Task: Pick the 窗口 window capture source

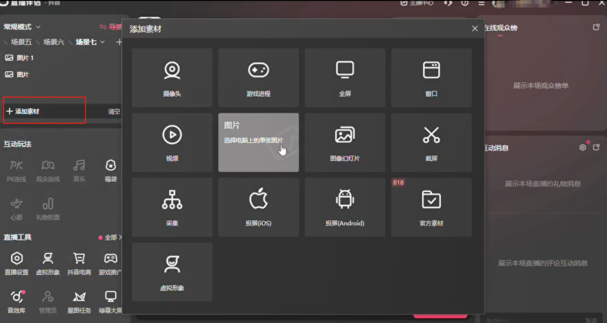Action: pos(431,78)
